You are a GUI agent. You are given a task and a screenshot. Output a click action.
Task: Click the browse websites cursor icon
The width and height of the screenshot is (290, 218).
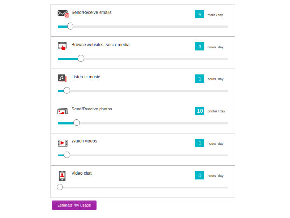pos(62,47)
